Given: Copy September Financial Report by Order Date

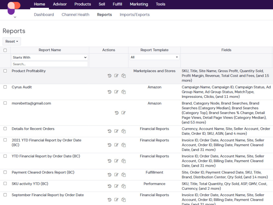Looking at the screenshot, I should point(123,200).
